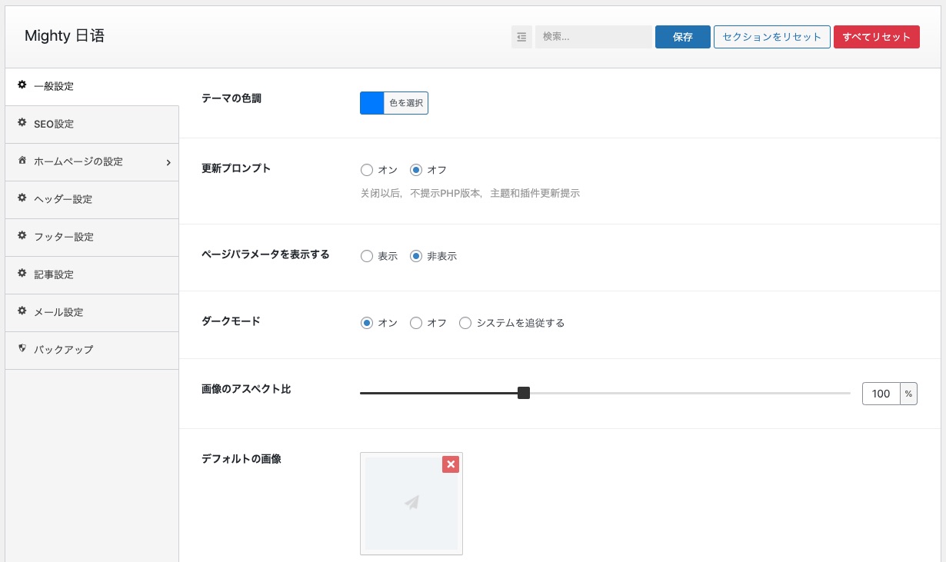Click the gear icon next to メール設定
This screenshot has height=562, width=946.
click(22, 311)
